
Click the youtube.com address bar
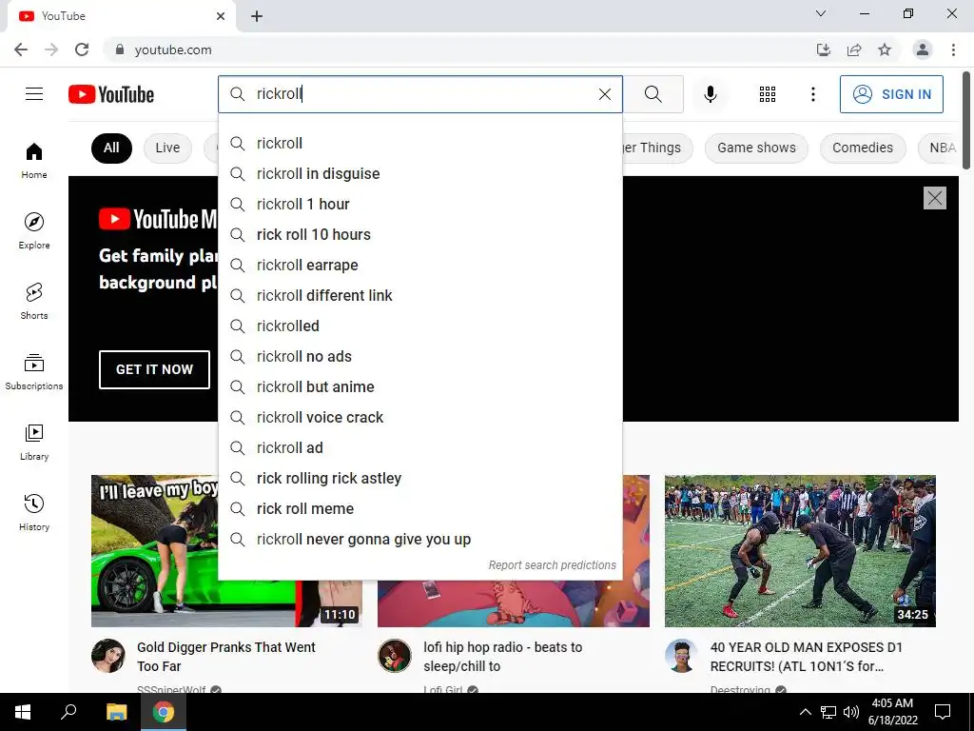pyautogui.click(x=459, y=49)
